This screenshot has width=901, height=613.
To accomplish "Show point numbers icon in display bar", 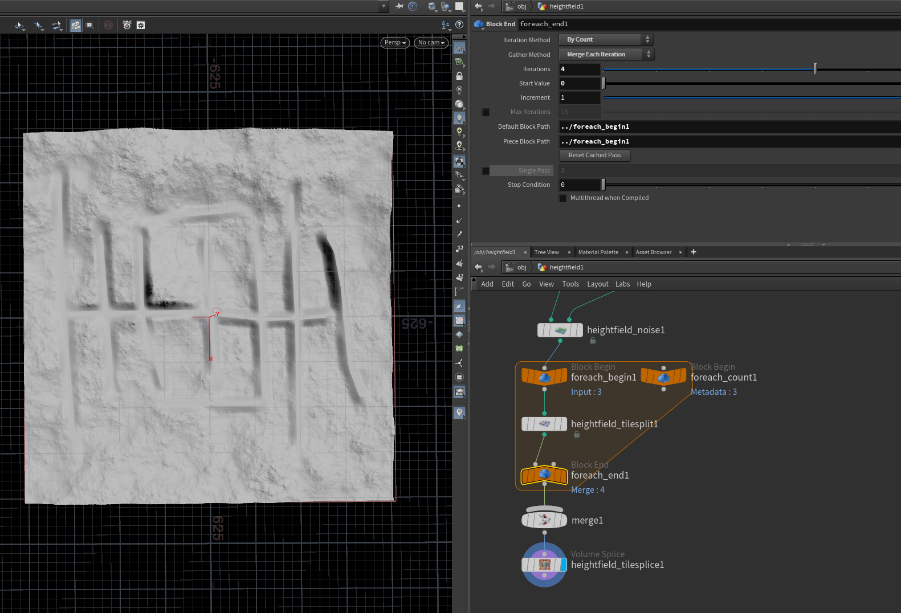I will point(459,248).
